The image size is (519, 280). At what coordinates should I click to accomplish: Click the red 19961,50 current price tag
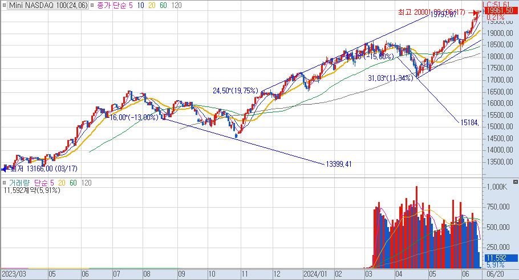501,11
